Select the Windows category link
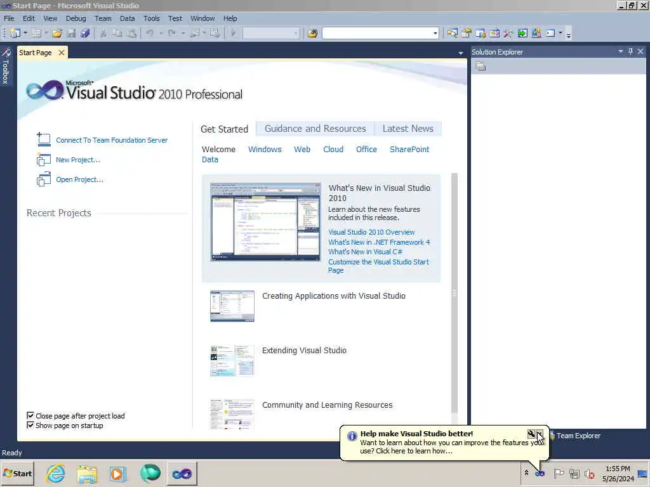Image resolution: width=650 pixels, height=487 pixels. (265, 150)
